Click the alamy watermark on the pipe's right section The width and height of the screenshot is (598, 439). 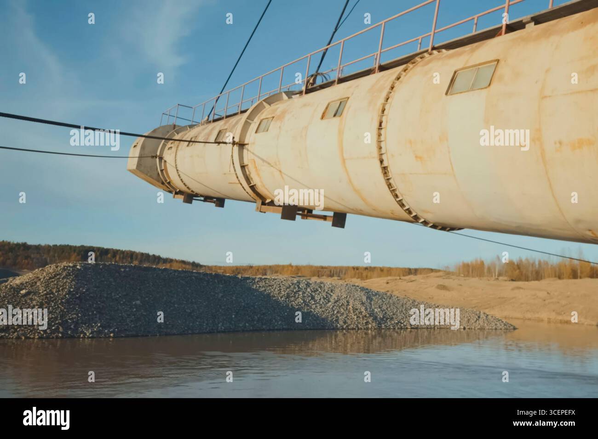point(505,137)
